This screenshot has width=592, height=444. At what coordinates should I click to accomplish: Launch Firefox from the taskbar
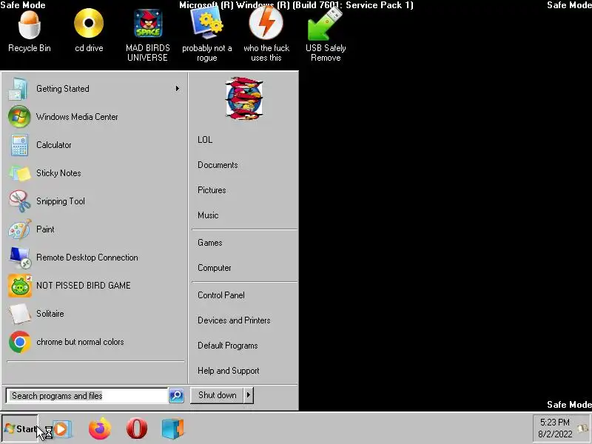coord(100,429)
